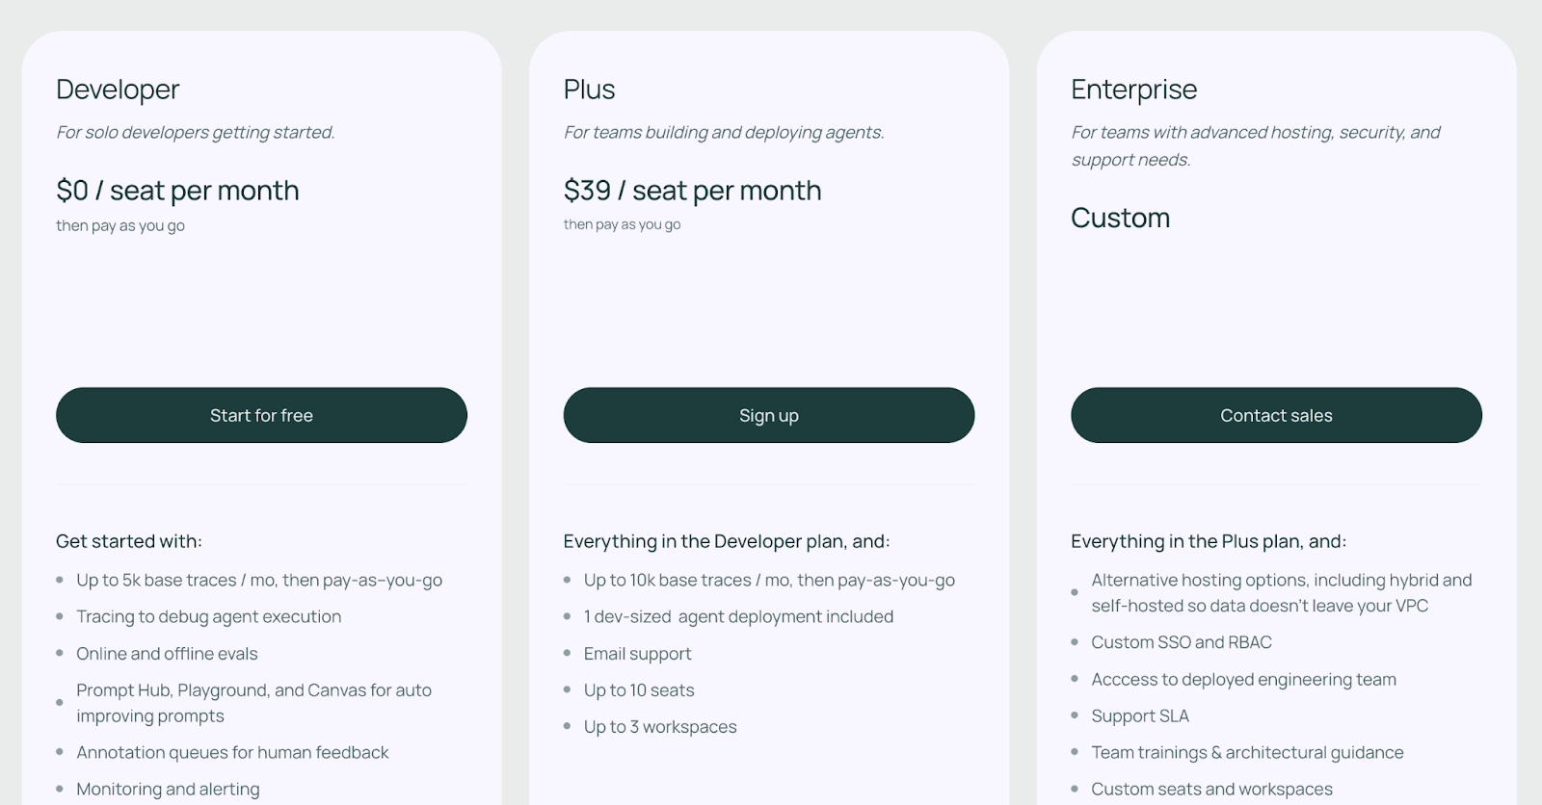Click "Team trainings & architectural guidance" item
The width and height of the screenshot is (1542, 805).
1247,752
